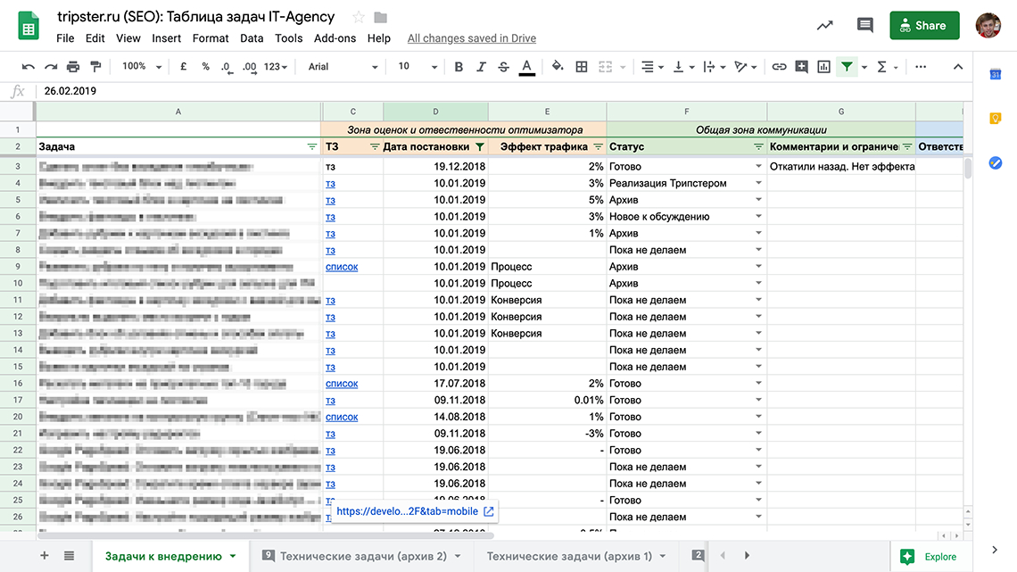1017x572 pixels.
Task: Toggle bold text formatting
Action: [459, 67]
